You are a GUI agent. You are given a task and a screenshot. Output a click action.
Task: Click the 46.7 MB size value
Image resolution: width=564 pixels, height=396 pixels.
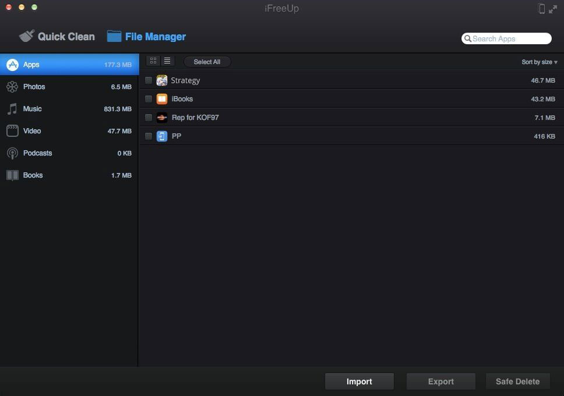coord(543,80)
